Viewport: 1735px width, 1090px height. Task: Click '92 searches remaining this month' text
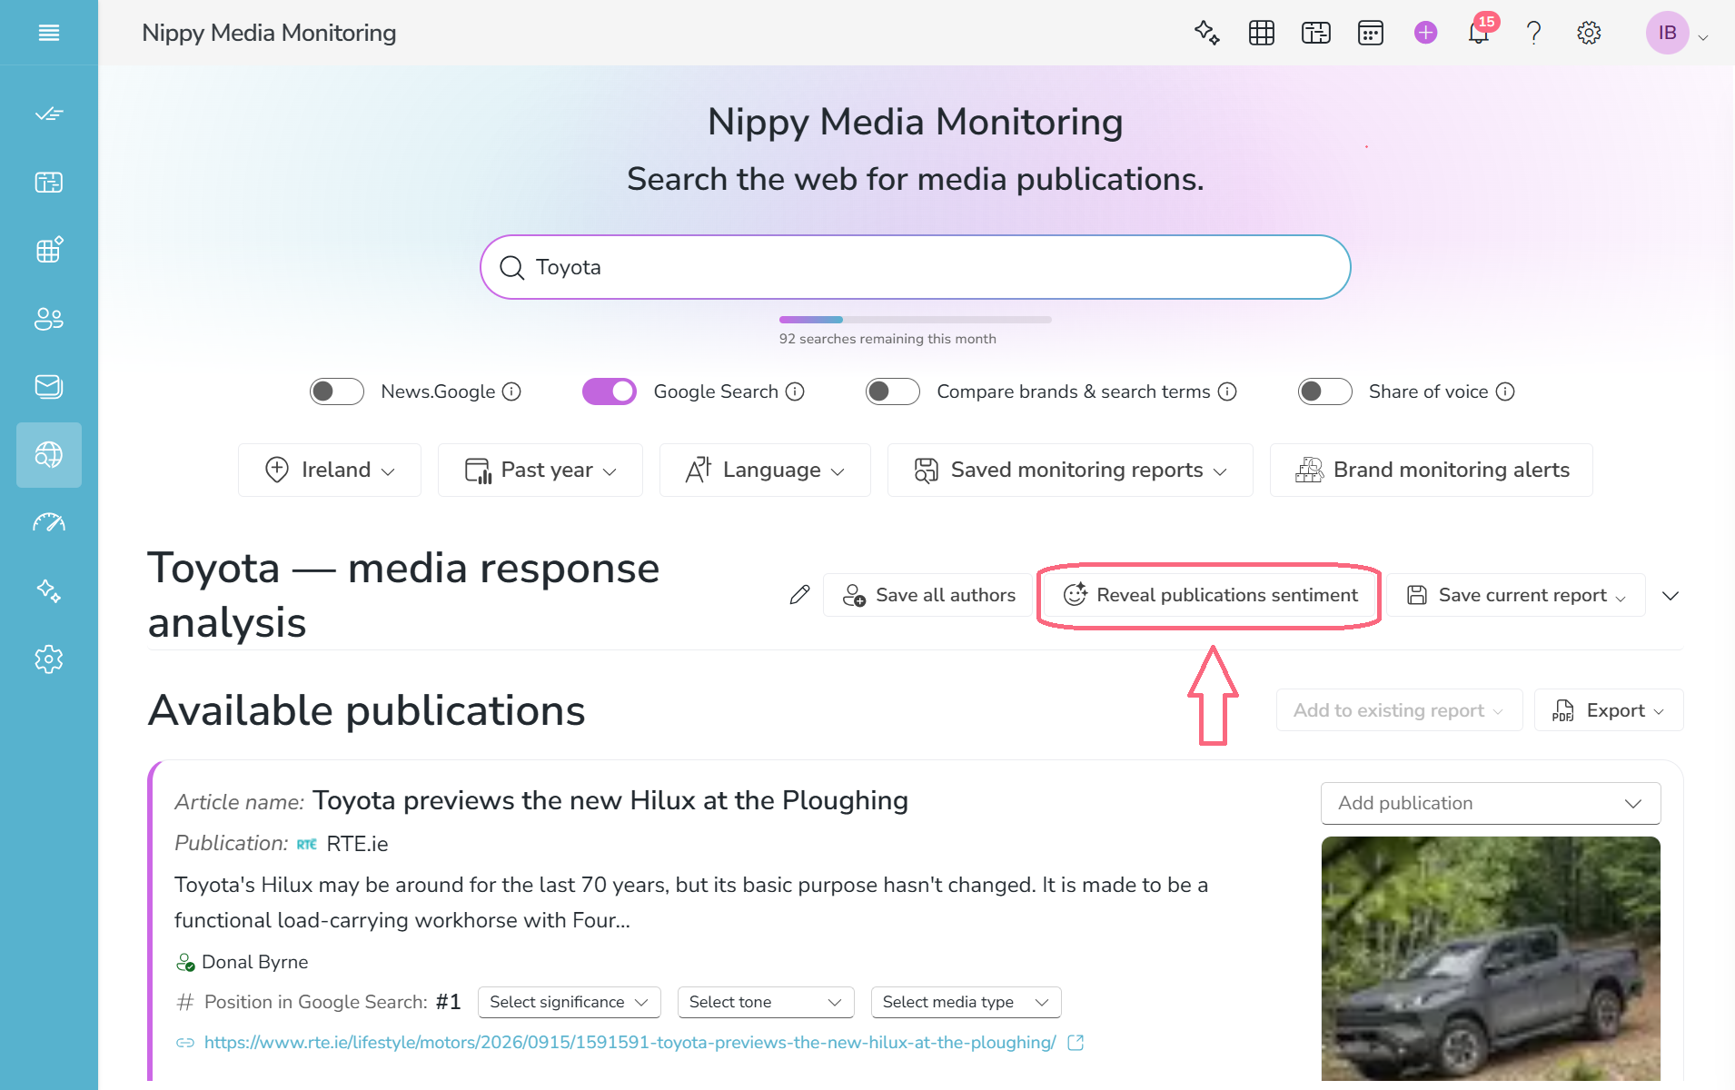click(x=887, y=339)
